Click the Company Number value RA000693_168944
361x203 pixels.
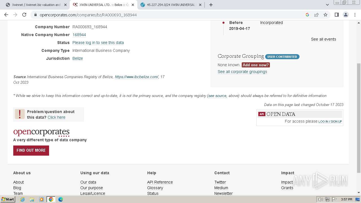(x=90, y=27)
